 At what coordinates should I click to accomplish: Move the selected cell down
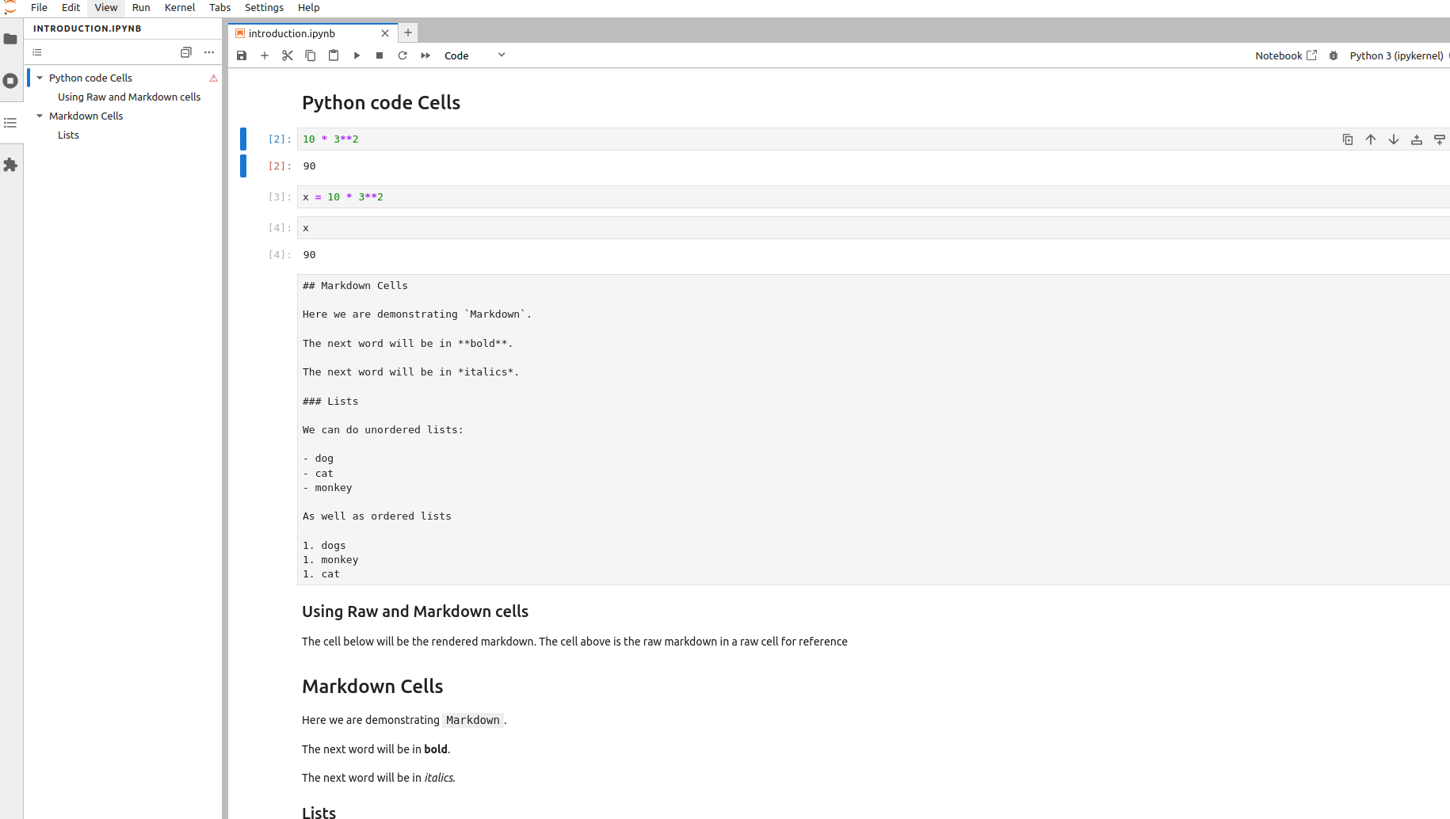coord(1394,139)
